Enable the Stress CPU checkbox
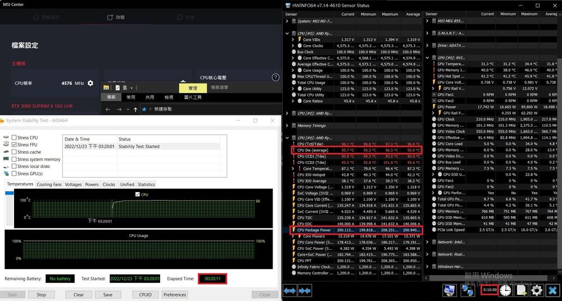 coord(14,138)
